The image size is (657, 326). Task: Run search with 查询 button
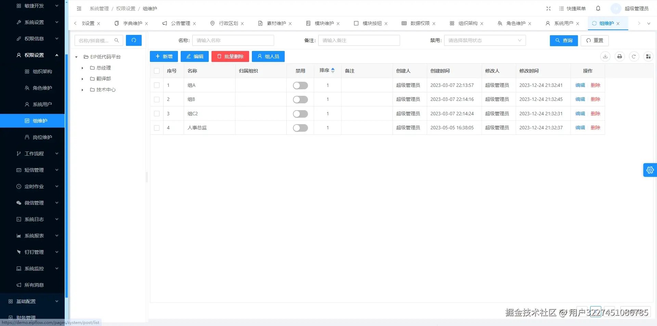[564, 41]
